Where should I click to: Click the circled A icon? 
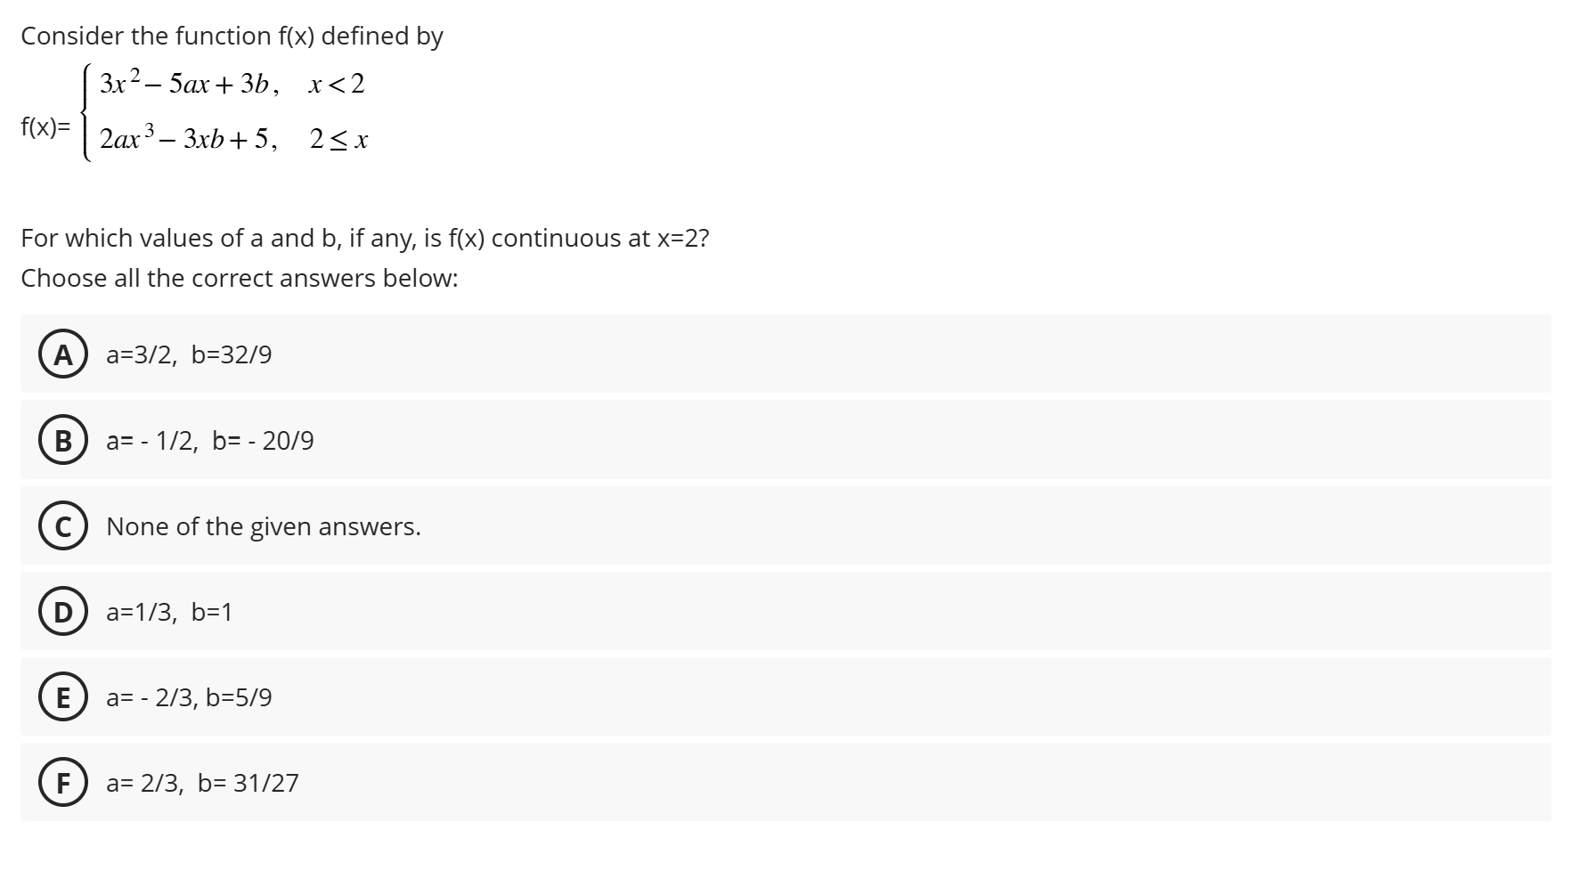click(x=63, y=354)
